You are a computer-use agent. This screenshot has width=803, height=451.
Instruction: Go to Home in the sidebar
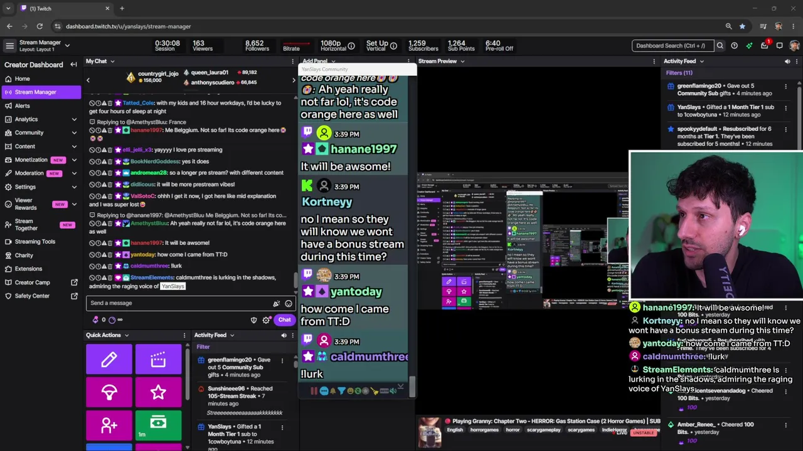(x=41, y=79)
